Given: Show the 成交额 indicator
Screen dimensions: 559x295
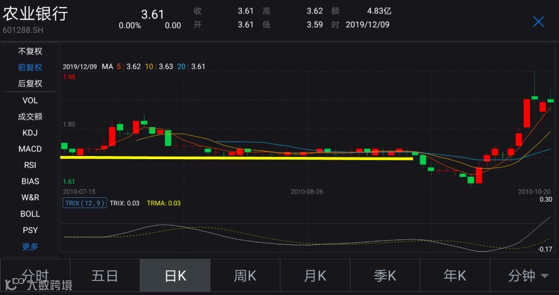Looking at the screenshot, I should click(x=31, y=116).
